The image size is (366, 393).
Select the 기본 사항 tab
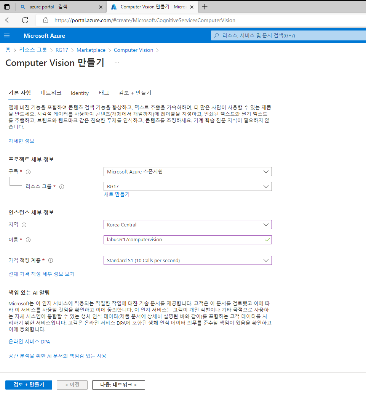[20, 93]
